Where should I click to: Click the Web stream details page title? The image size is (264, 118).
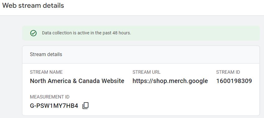[x=33, y=6]
